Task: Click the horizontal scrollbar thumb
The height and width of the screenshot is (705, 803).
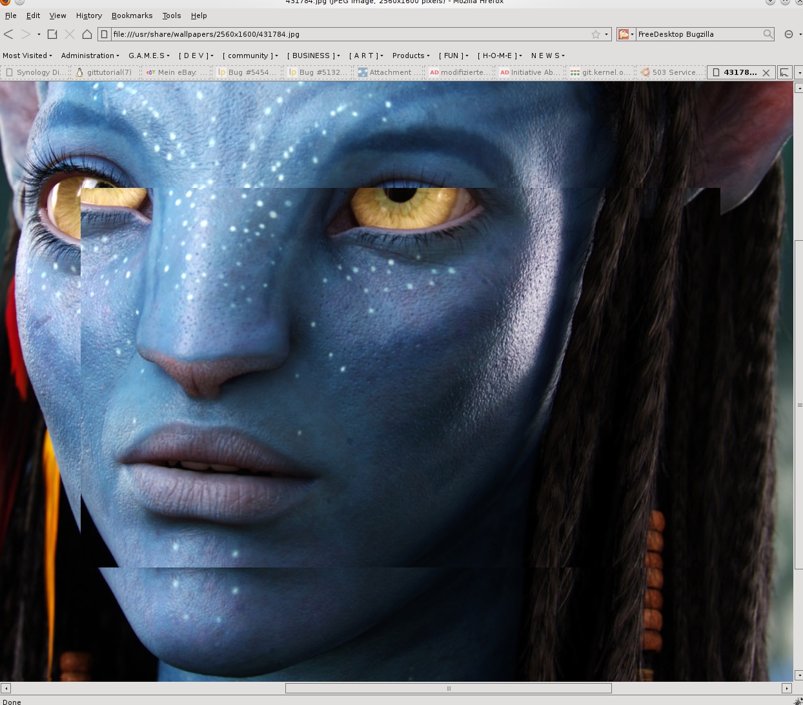Action: (x=448, y=688)
